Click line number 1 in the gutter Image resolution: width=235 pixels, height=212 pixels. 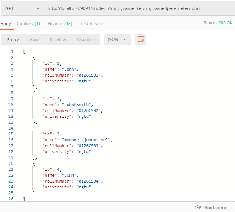(12, 52)
